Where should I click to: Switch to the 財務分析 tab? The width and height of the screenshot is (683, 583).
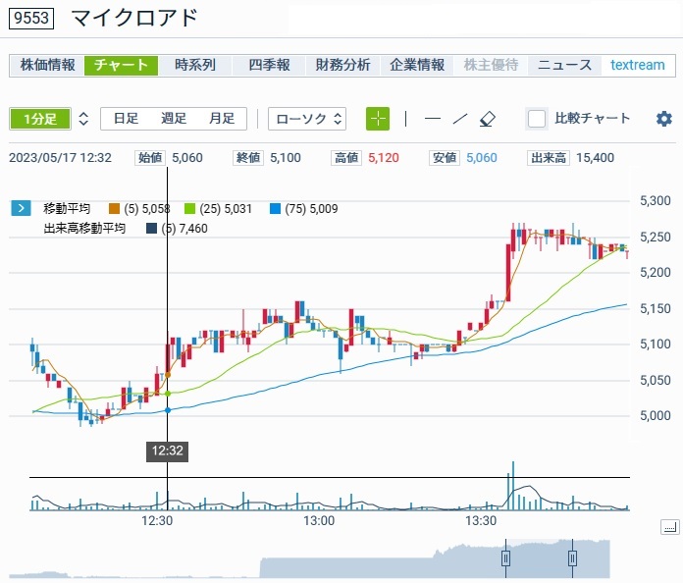pyautogui.click(x=342, y=65)
